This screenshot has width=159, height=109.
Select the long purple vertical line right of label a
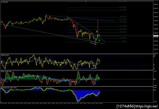98,27
